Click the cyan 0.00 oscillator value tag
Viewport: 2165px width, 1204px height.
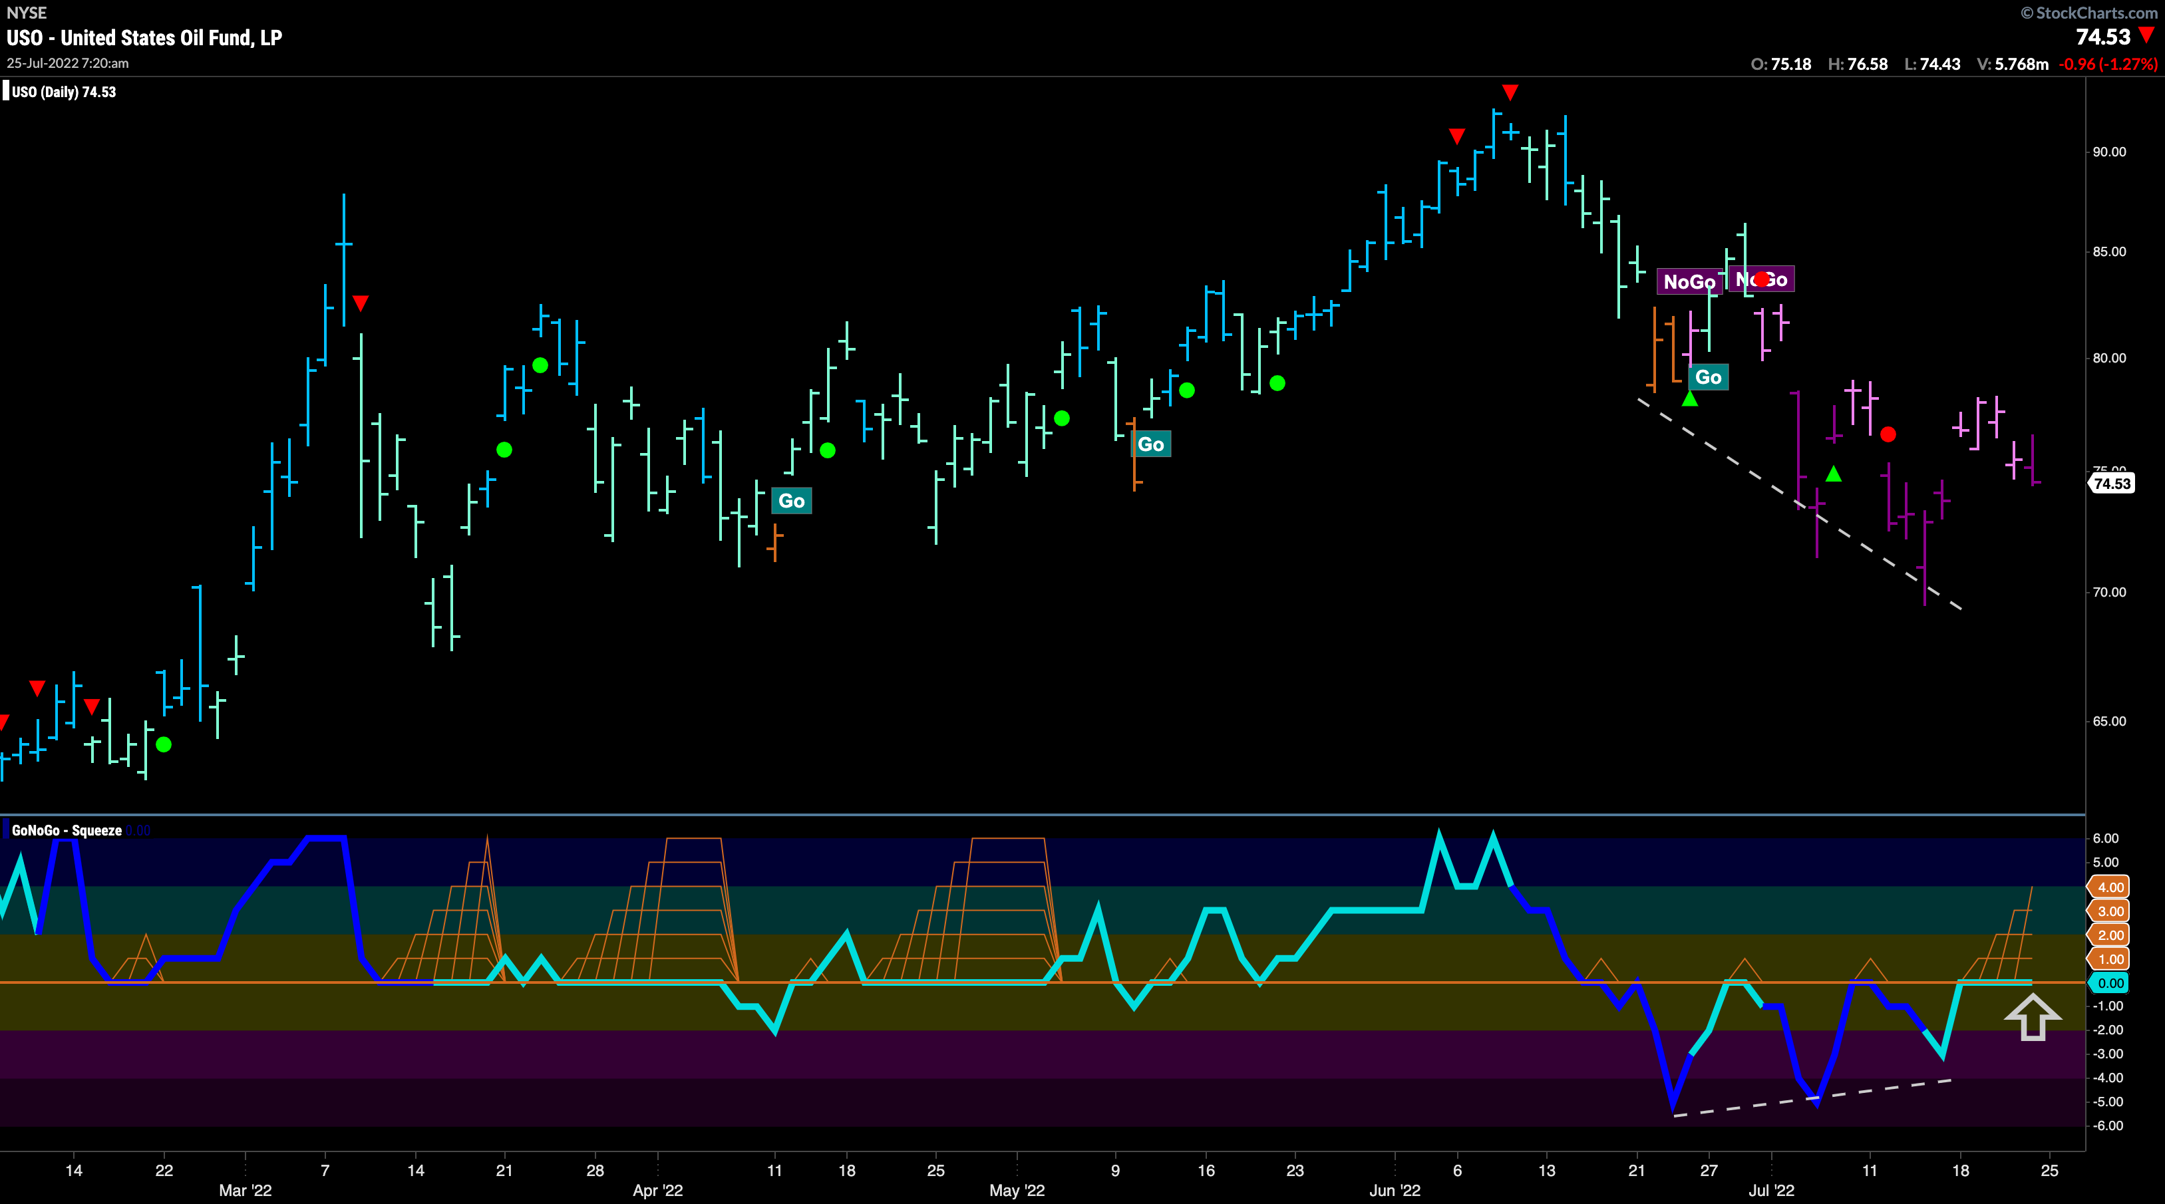[x=2110, y=983]
